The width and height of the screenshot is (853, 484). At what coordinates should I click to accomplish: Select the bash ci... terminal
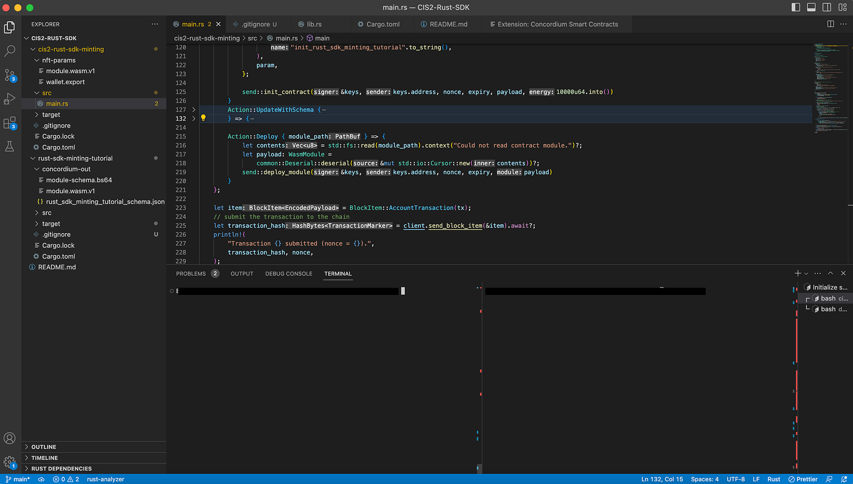825,298
